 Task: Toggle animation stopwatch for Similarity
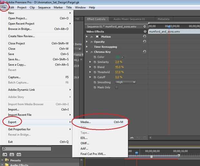click(x=95, y=62)
